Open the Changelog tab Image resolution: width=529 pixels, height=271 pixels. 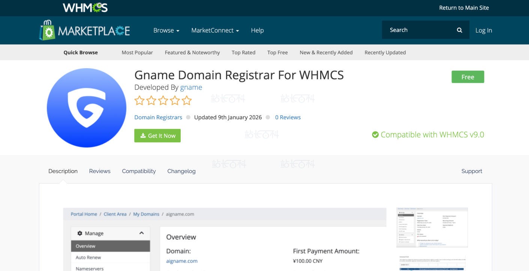181,171
